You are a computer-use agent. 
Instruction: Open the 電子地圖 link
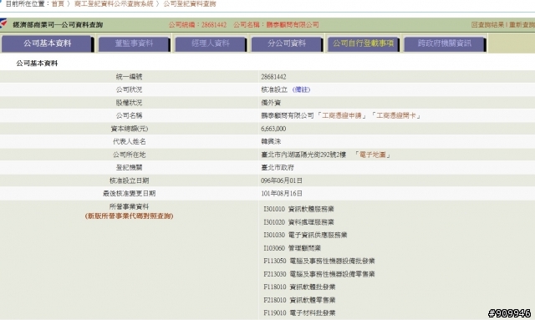click(373, 155)
